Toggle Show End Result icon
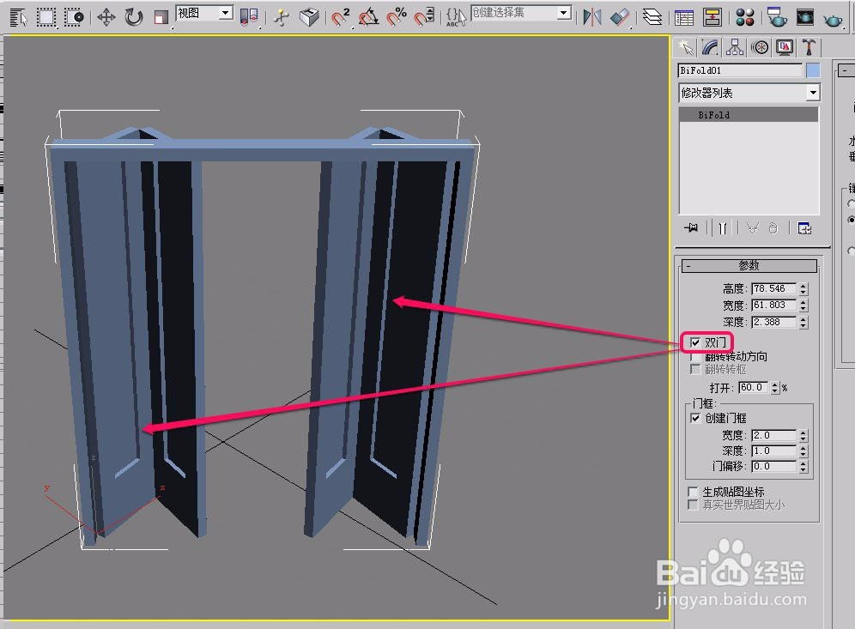 tap(723, 228)
